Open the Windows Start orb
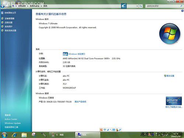The height and width of the screenshot is (138, 184). (4, 135)
